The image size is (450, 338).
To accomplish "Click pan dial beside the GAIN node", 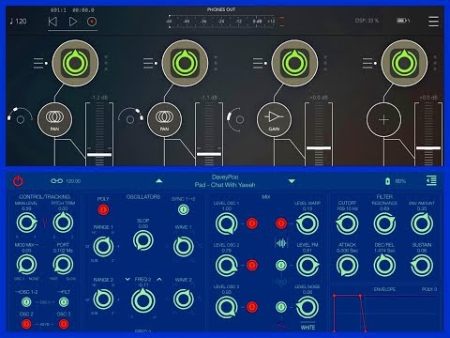I will 239,119.
